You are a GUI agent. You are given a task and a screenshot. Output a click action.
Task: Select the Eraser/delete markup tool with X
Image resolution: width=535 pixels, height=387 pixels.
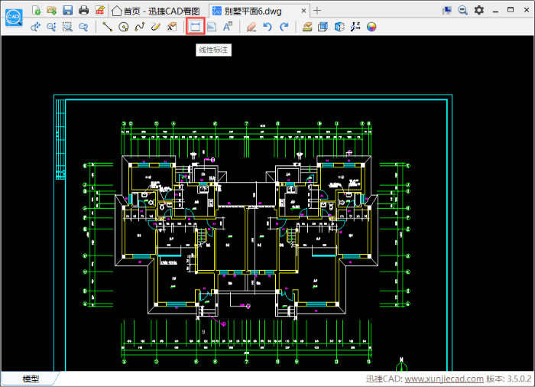[x=172, y=27]
